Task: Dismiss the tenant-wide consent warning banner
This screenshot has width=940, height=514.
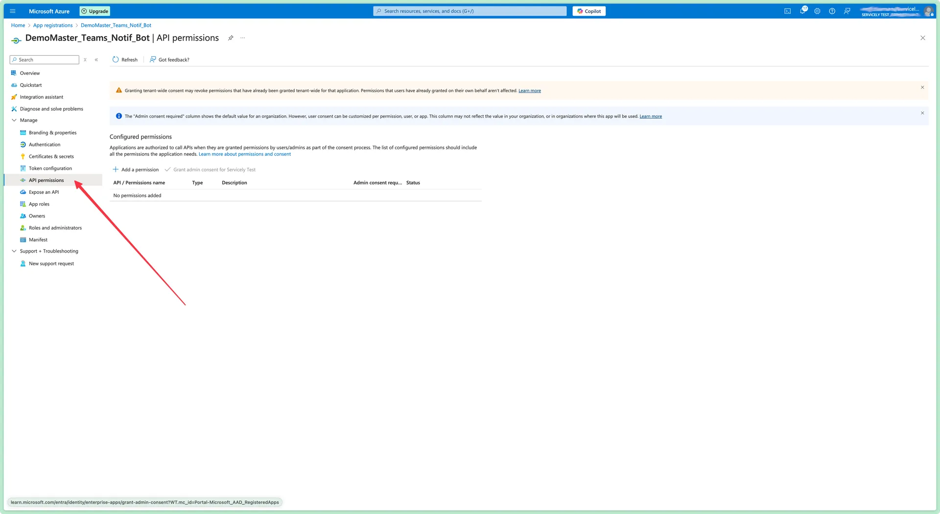Action: 922,88
